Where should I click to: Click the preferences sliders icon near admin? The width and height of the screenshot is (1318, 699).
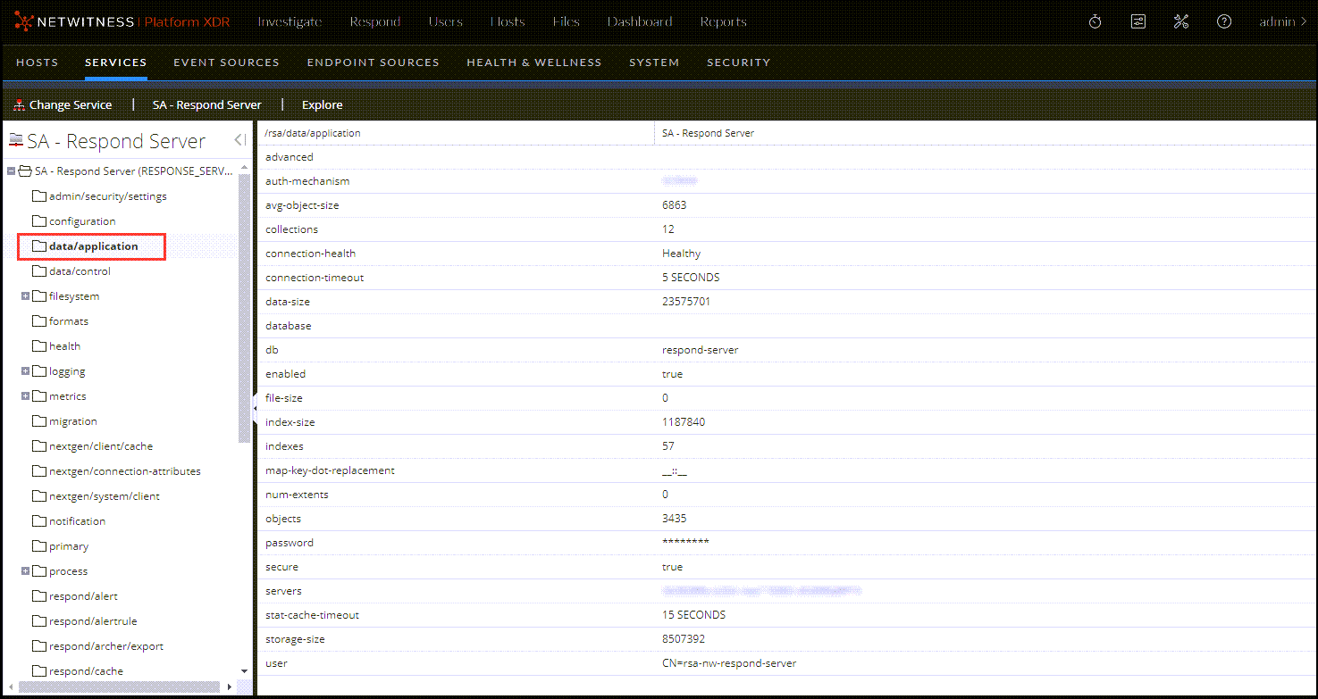[1138, 21]
